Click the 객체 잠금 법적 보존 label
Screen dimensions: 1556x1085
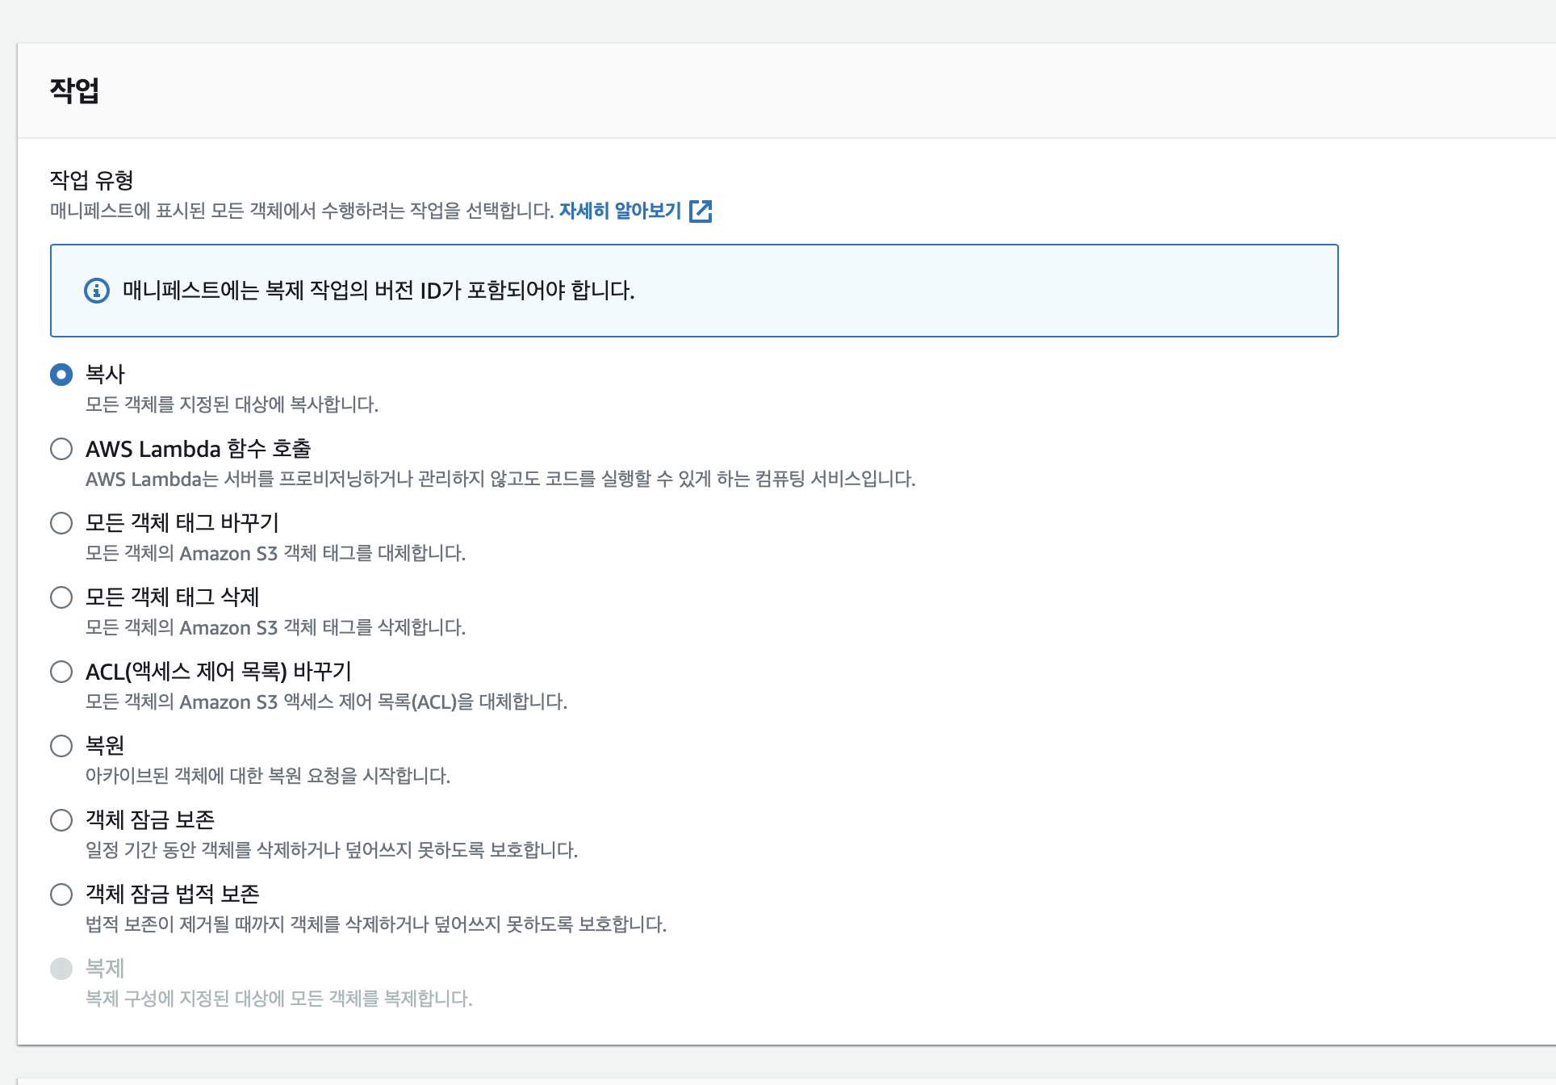click(x=173, y=894)
